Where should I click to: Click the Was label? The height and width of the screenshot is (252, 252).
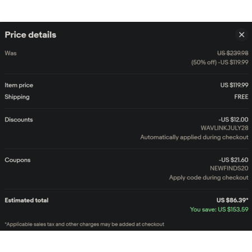click(x=11, y=53)
